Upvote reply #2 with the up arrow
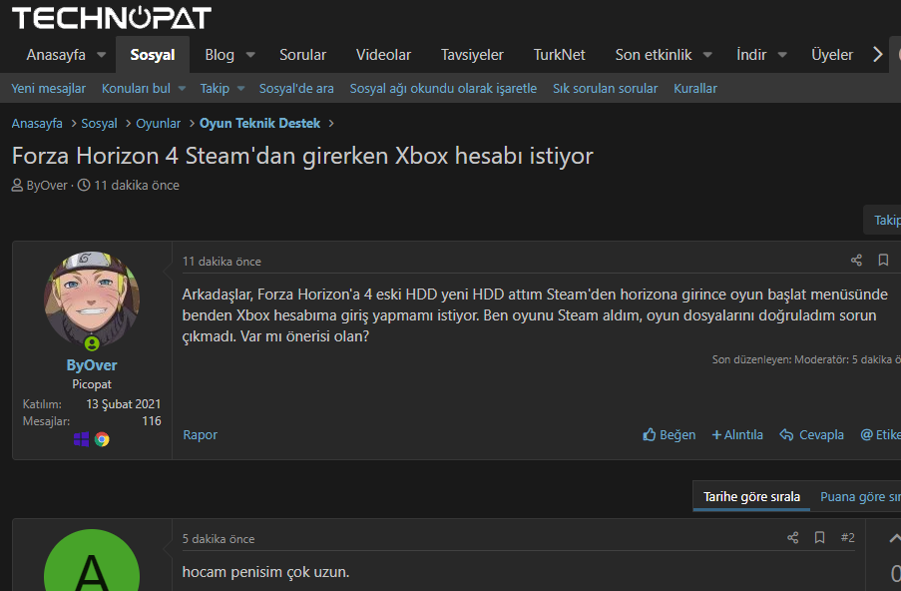The width and height of the screenshot is (901, 591). pyautogui.click(x=894, y=539)
